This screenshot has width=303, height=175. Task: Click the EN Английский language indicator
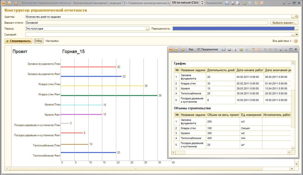185,3
